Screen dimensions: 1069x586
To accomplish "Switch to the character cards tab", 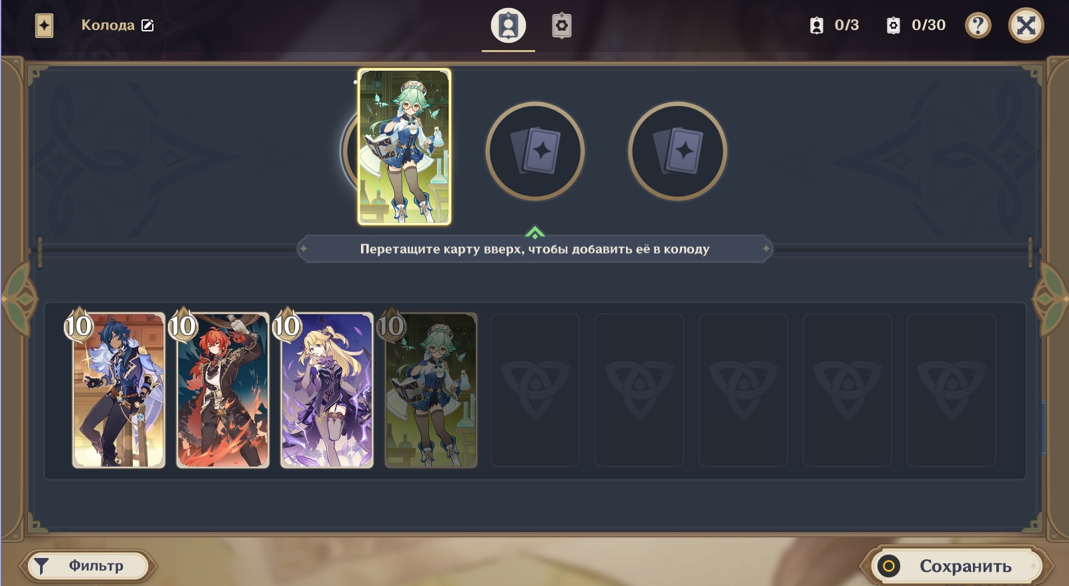I will pyautogui.click(x=508, y=26).
